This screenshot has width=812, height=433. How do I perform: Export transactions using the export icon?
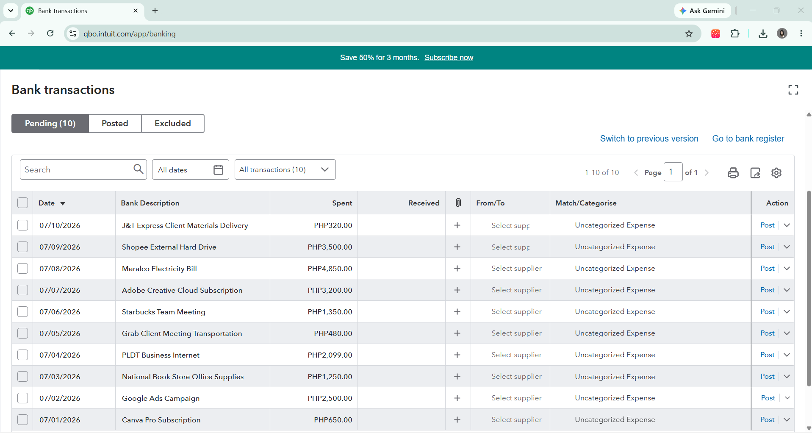755,173
